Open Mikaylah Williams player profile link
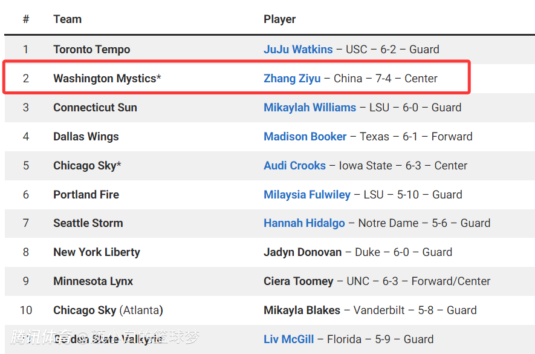Viewport: 535px width, 354px height. (310, 108)
